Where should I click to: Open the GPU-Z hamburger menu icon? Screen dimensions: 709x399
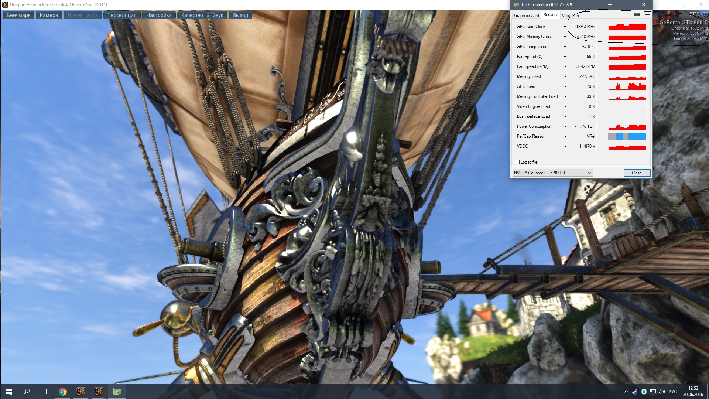pos(647,14)
